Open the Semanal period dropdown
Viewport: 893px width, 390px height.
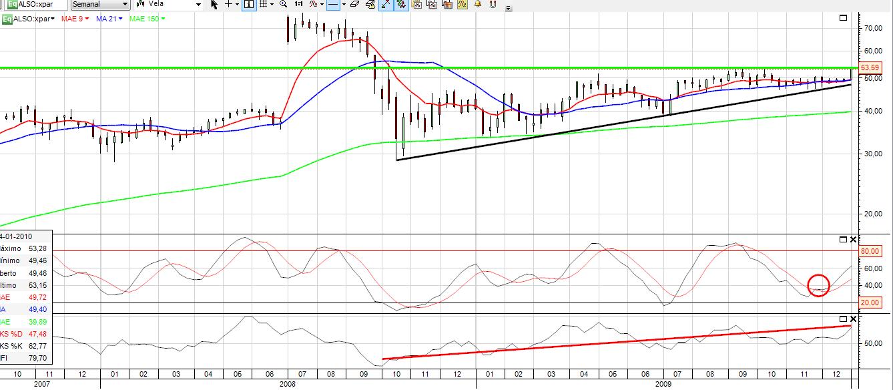[99, 4]
